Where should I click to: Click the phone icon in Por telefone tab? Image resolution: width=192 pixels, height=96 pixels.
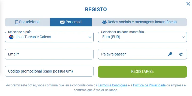(17, 22)
